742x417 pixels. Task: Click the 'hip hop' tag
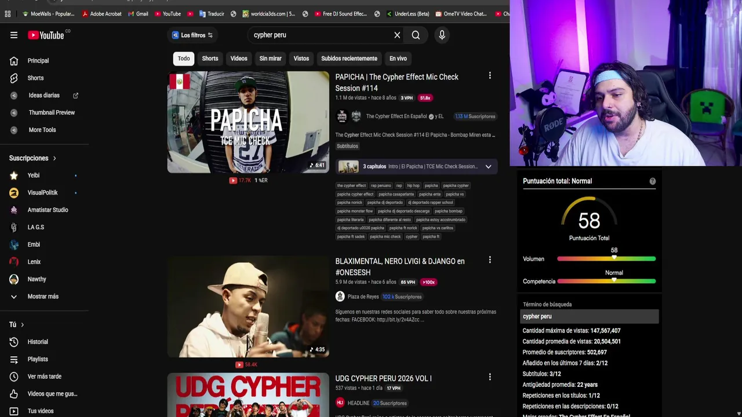pos(413,186)
